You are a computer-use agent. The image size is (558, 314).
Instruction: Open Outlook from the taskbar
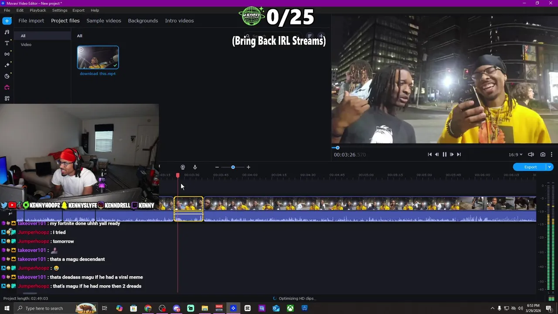click(x=276, y=308)
